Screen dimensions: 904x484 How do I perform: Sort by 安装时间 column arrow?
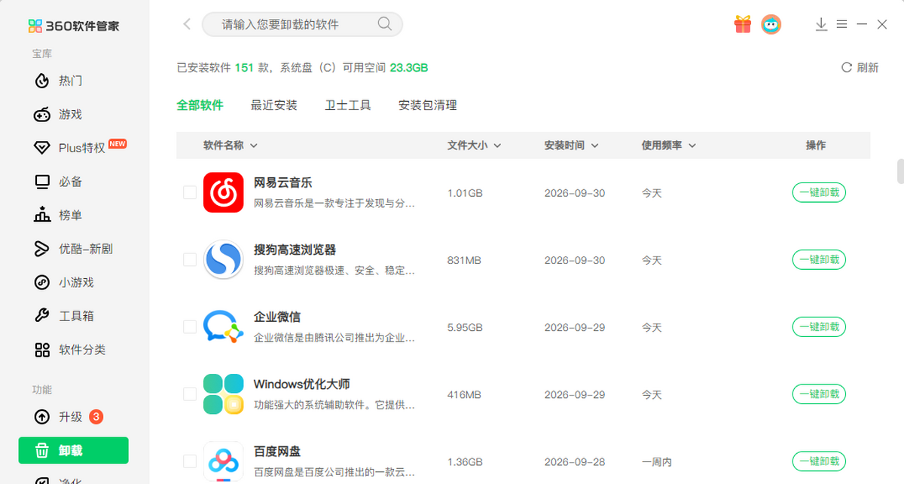(x=594, y=146)
